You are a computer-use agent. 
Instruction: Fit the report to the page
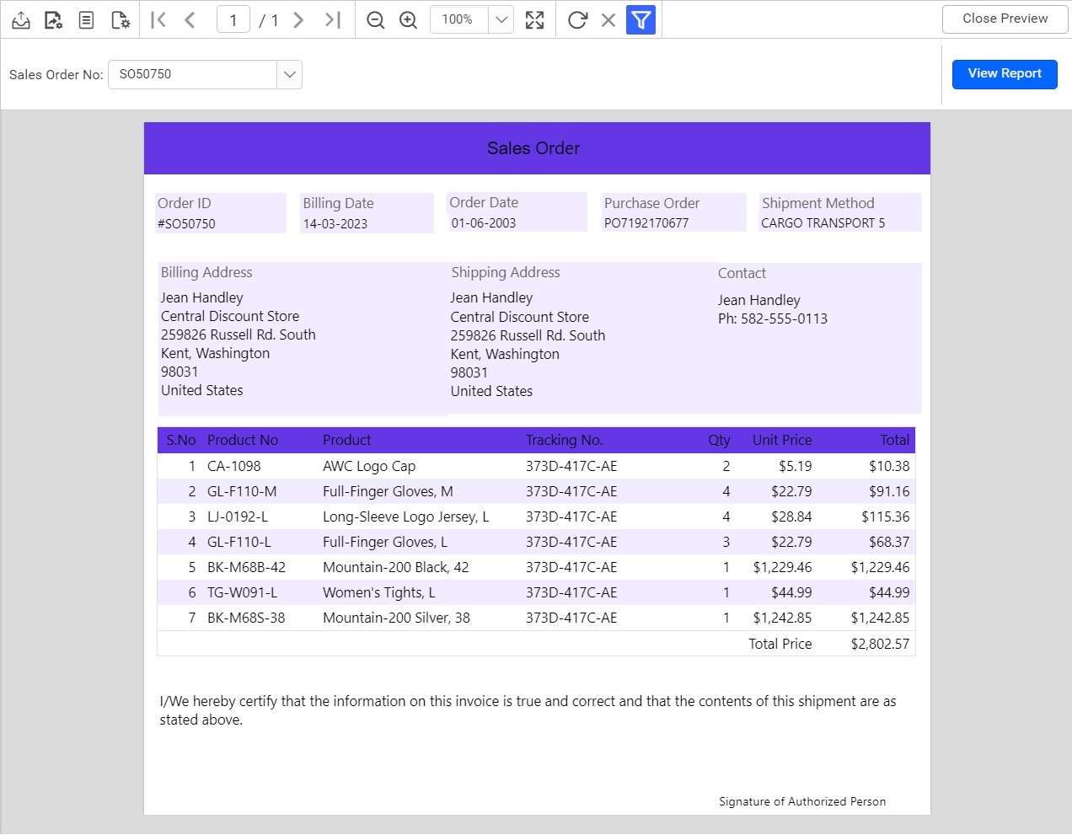tap(534, 19)
